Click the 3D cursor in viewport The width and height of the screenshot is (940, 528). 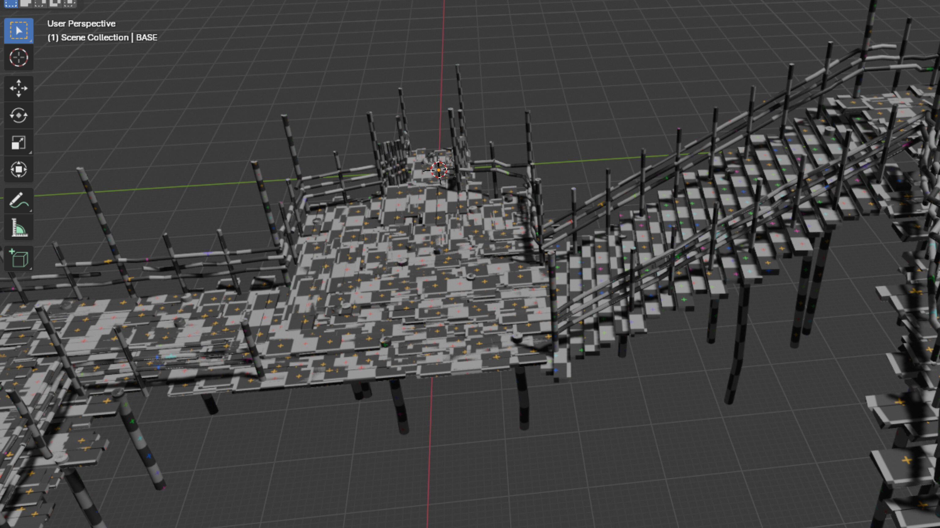pyautogui.click(x=438, y=170)
